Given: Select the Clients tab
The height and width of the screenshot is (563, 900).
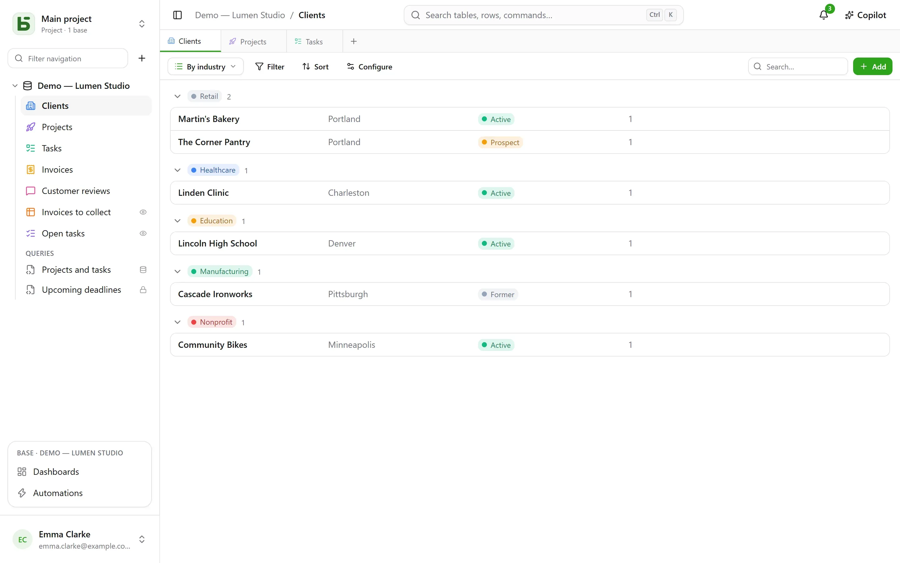Looking at the screenshot, I should coord(190,41).
